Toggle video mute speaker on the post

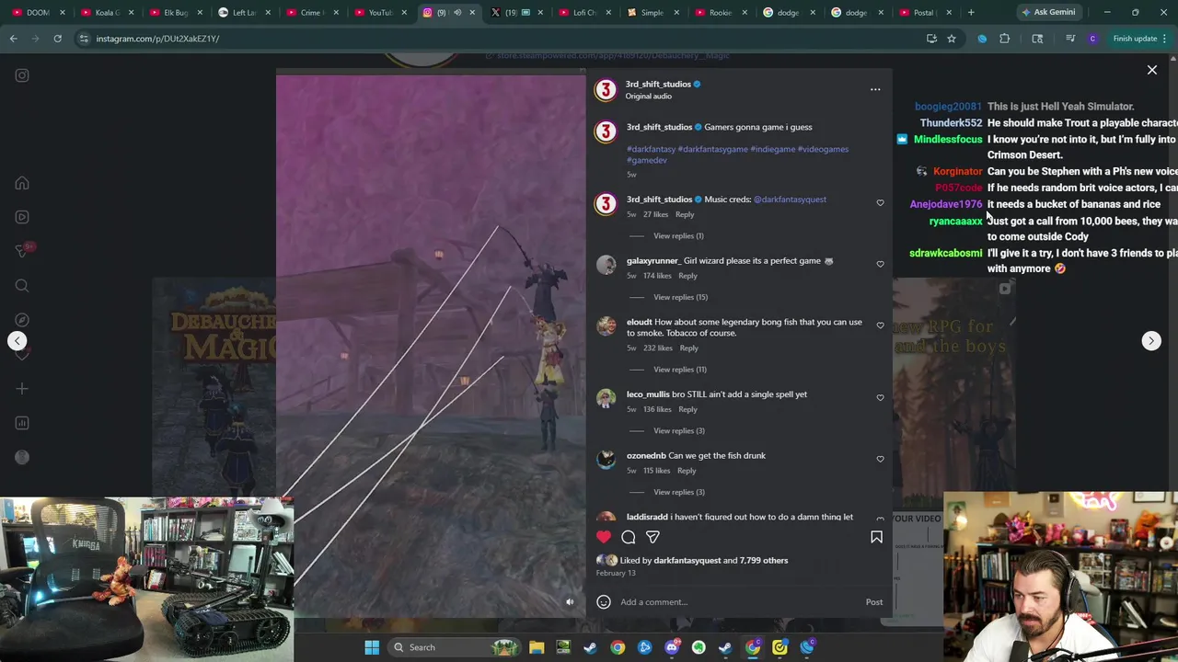click(x=570, y=602)
